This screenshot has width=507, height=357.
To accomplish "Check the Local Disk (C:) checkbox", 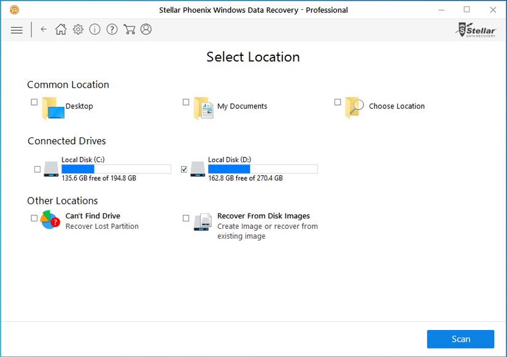I will tap(37, 169).
